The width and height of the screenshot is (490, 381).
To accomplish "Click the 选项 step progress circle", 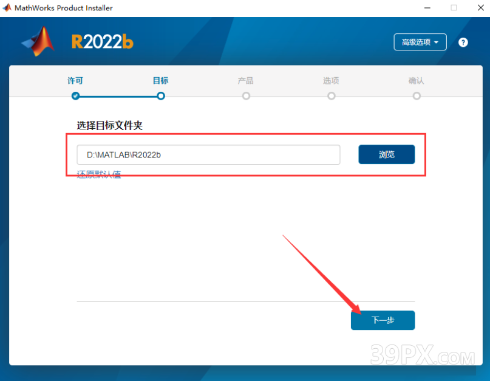I will (x=332, y=96).
